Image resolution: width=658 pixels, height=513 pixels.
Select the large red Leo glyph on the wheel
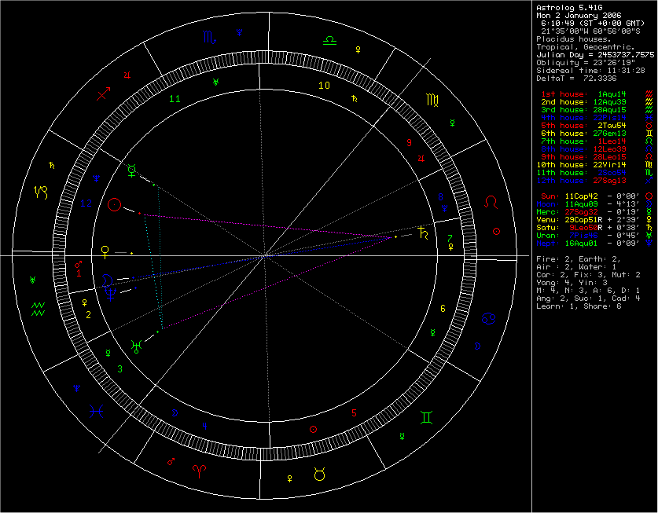point(491,202)
